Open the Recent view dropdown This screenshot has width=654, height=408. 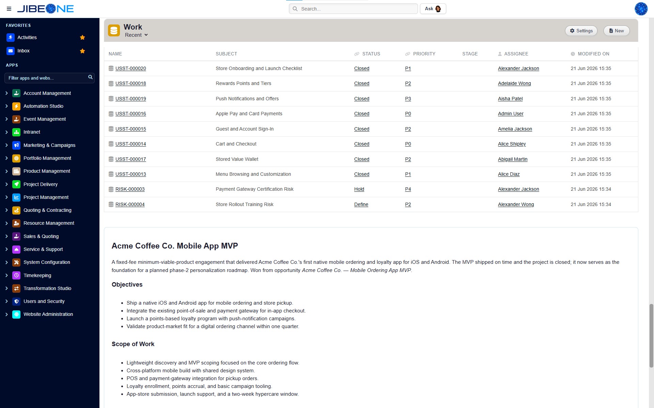point(136,35)
